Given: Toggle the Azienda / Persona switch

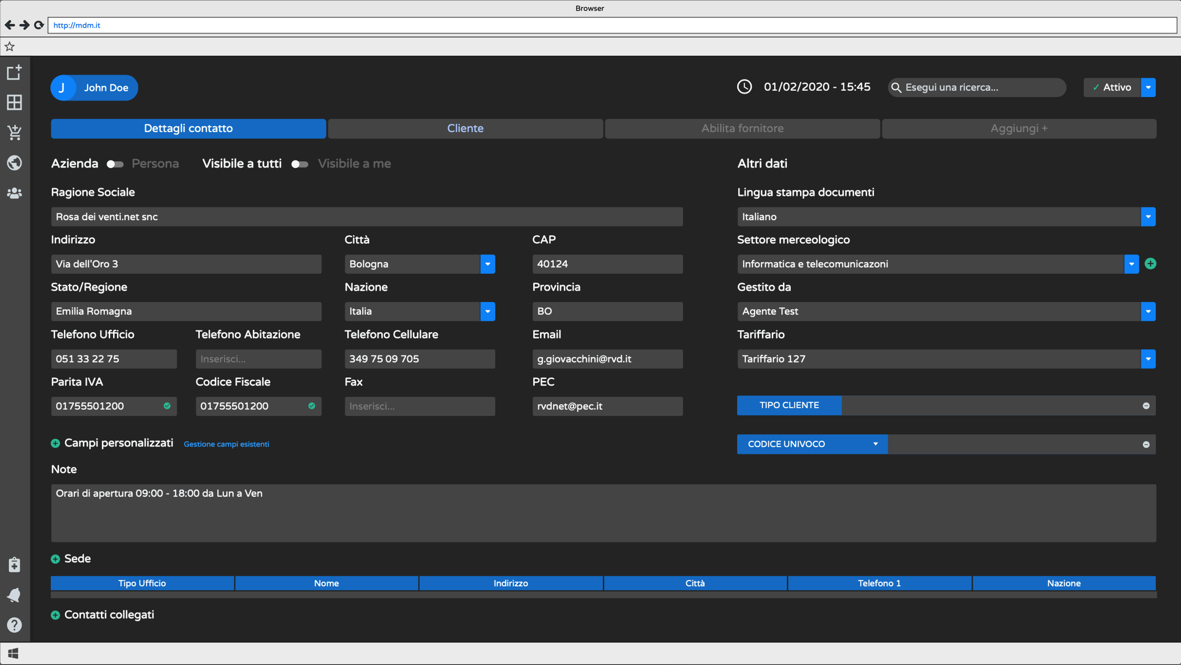Looking at the screenshot, I should click(x=115, y=164).
